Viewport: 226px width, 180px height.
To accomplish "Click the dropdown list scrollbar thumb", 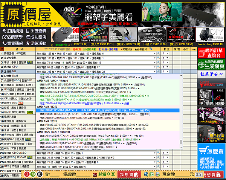I will pos(181,142).
